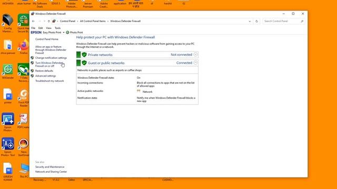Click the Photo Print toolbar button
The image size is (337, 189).
pyautogui.click(x=74, y=33)
